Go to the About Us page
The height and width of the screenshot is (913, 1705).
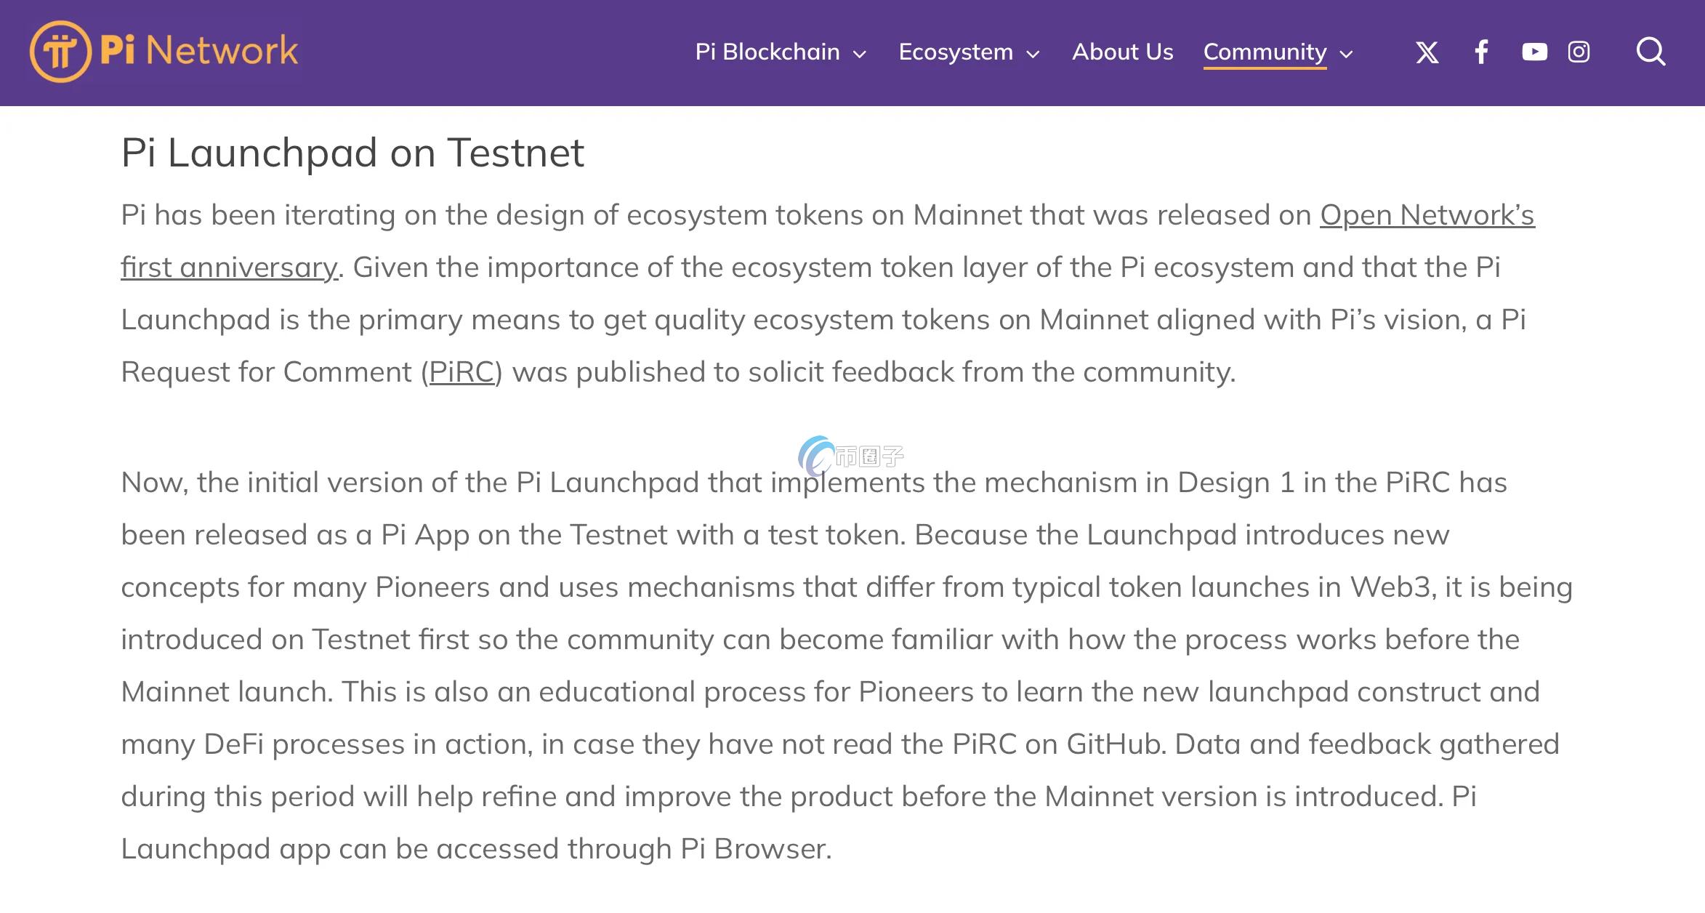tap(1122, 52)
